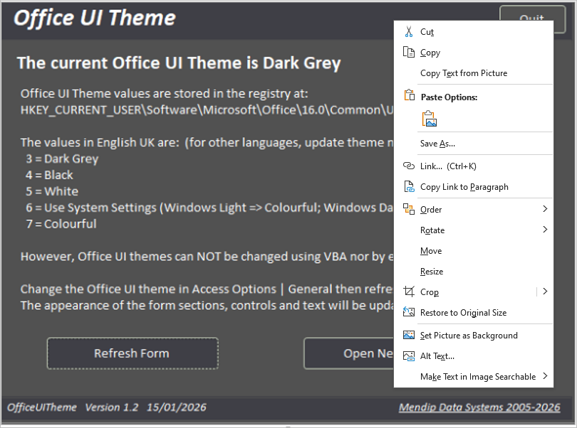Click the Link chain icon
Screen dimensions: 577x428
(x=408, y=166)
